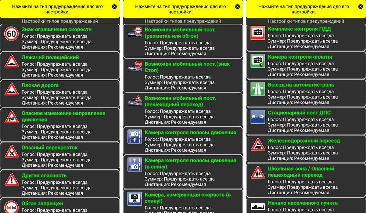Tap the rear speed camera icon

135,199
